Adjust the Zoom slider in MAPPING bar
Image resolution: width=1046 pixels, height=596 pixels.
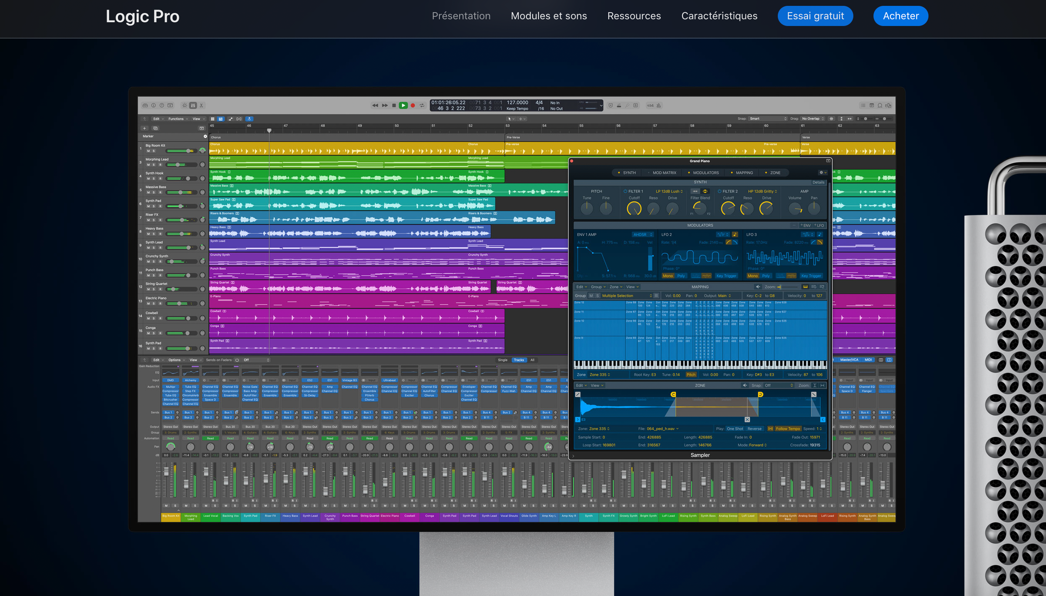click(788, 287)
